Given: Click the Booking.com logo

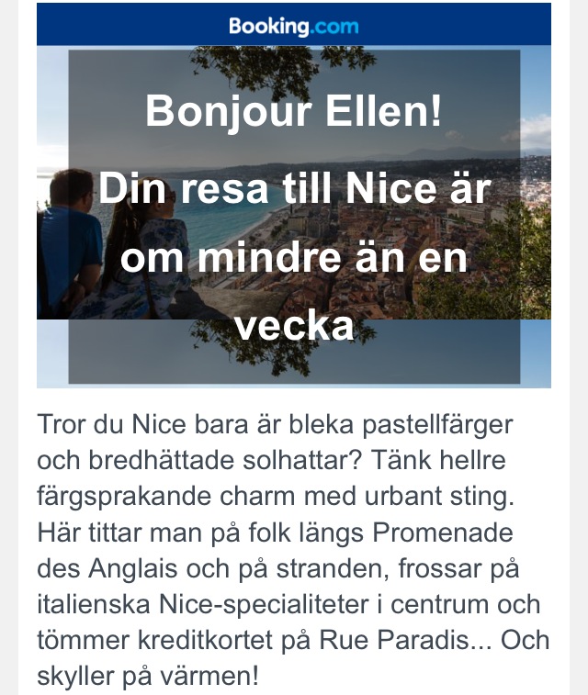Looking at the screenshot, I should pos(293,26).
